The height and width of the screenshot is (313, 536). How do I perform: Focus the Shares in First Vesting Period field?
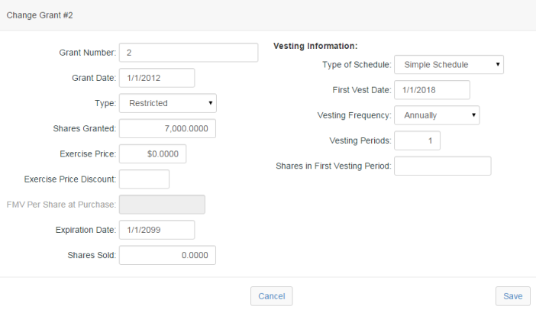tap(442, 166)
